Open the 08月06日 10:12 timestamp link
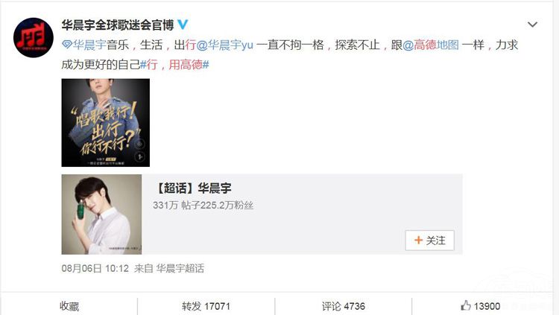 pos(95,268)
